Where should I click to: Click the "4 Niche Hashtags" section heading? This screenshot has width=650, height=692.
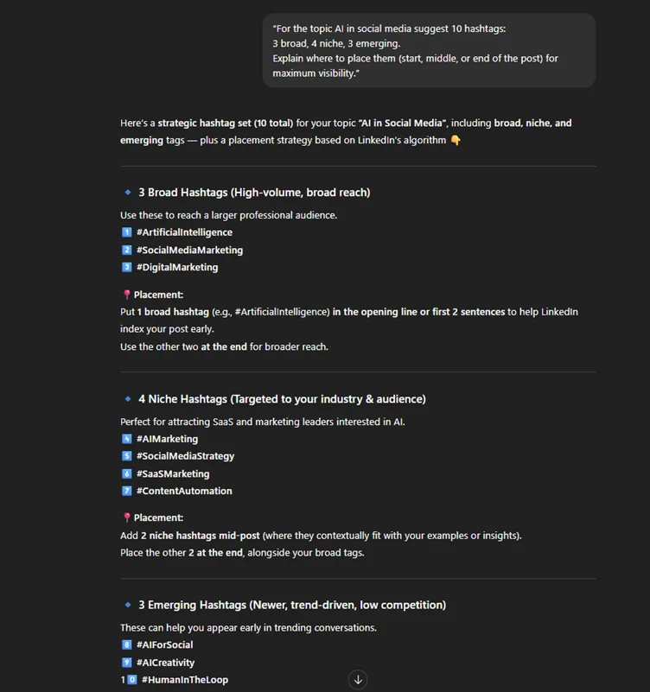[282, 398]
